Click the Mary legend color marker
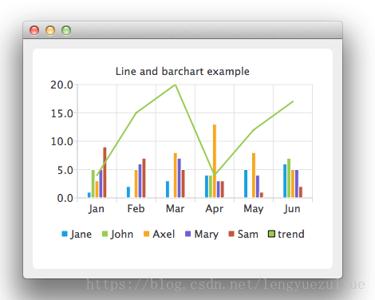This screenshot has width=375, height=300. [187, 234]
